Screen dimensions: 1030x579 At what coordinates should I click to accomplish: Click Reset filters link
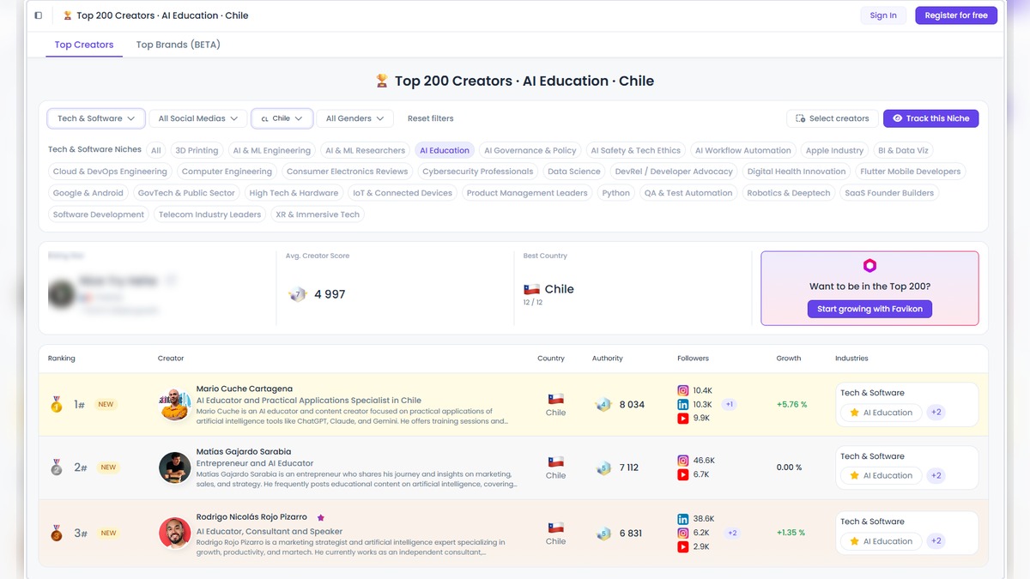pos(431,118)
